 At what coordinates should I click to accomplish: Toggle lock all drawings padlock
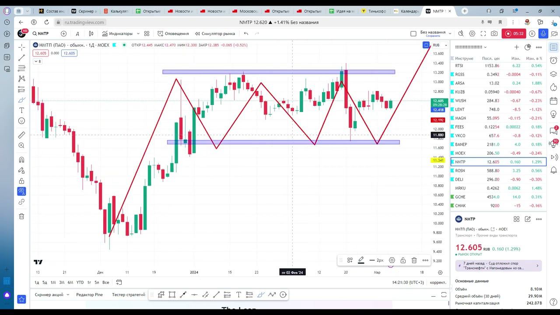tap(21, 181)
